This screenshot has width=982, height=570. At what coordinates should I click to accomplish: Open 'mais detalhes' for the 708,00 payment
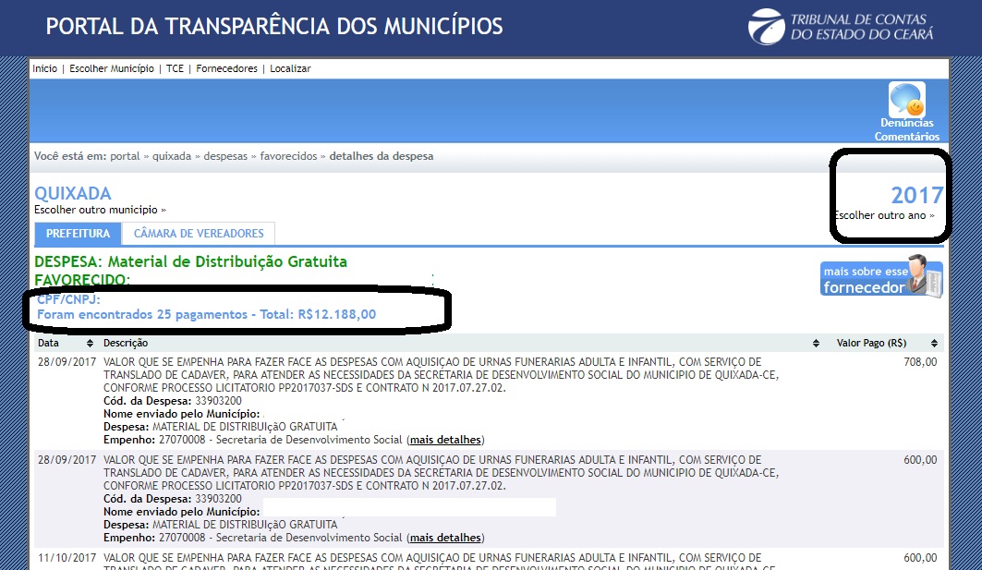tap(446, 440)
